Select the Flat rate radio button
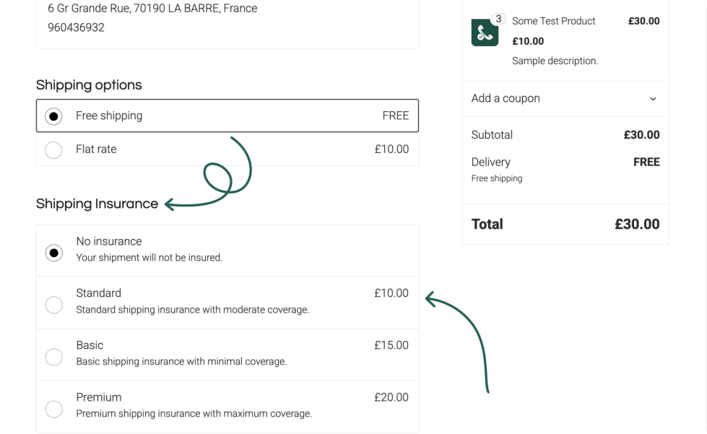Image resolution: width=707 pixels, height=434 pixels. (53, 150)
